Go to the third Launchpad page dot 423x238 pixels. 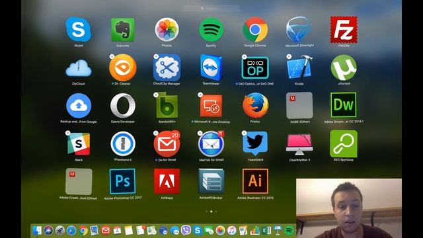click(x=216, y=212)
